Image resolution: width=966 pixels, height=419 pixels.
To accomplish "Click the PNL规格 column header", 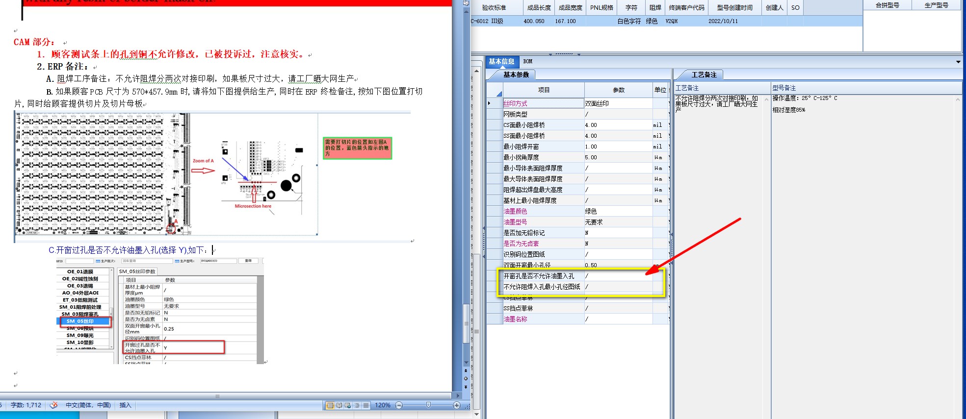I will coord(601,8).
